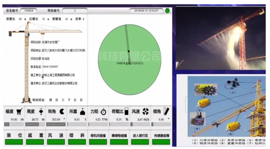Click the 风速 wind speed icon

pos(146,111)
